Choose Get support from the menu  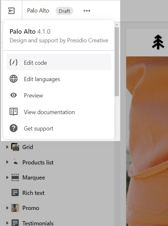point(59,128)
